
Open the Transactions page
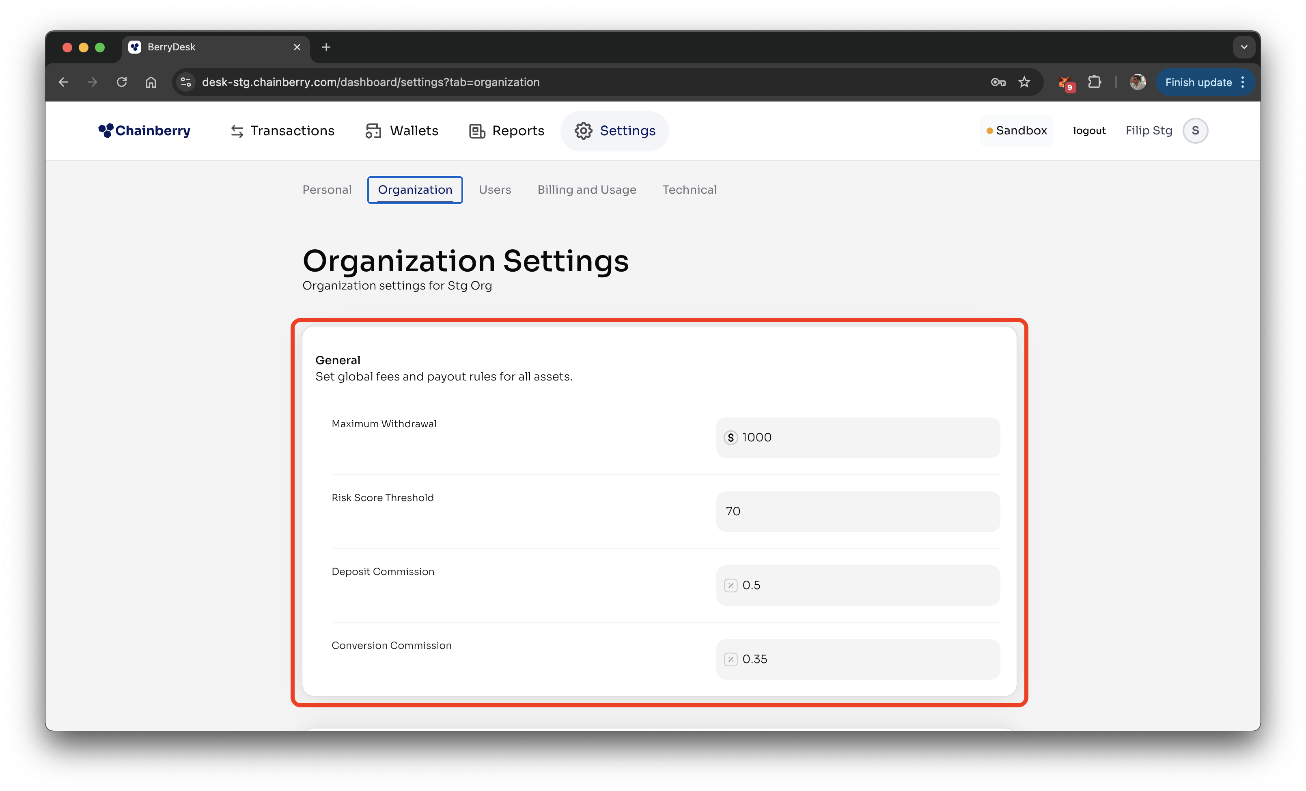coord(282,130)
